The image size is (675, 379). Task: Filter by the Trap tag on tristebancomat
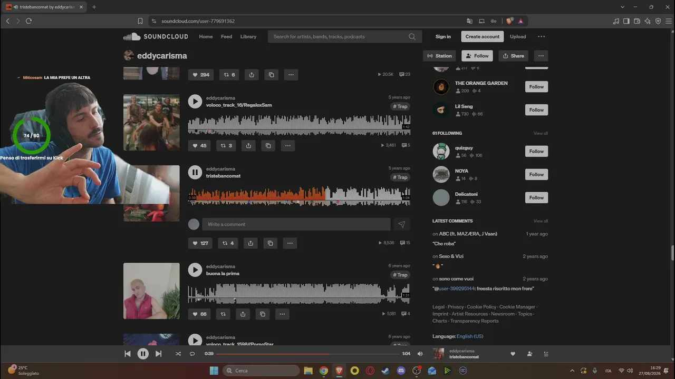click(400, 177)
